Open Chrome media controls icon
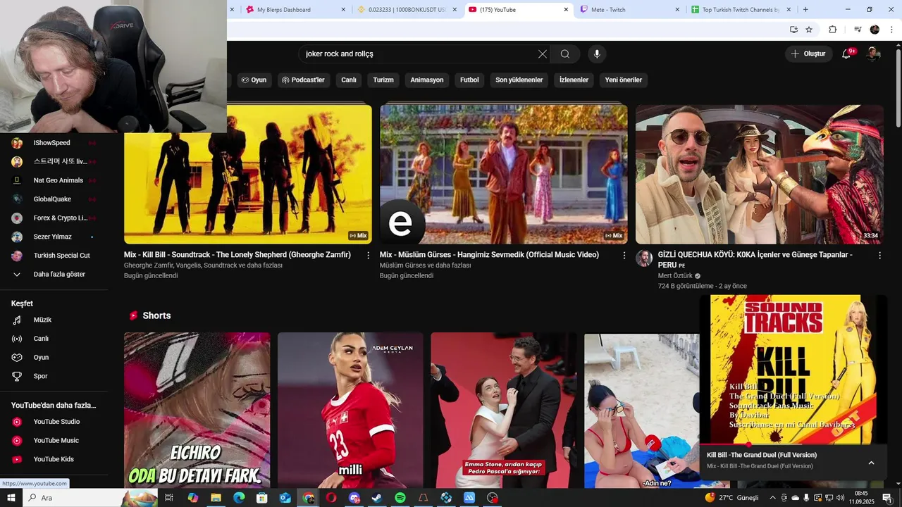902x507 pixels. pos(858,30)
